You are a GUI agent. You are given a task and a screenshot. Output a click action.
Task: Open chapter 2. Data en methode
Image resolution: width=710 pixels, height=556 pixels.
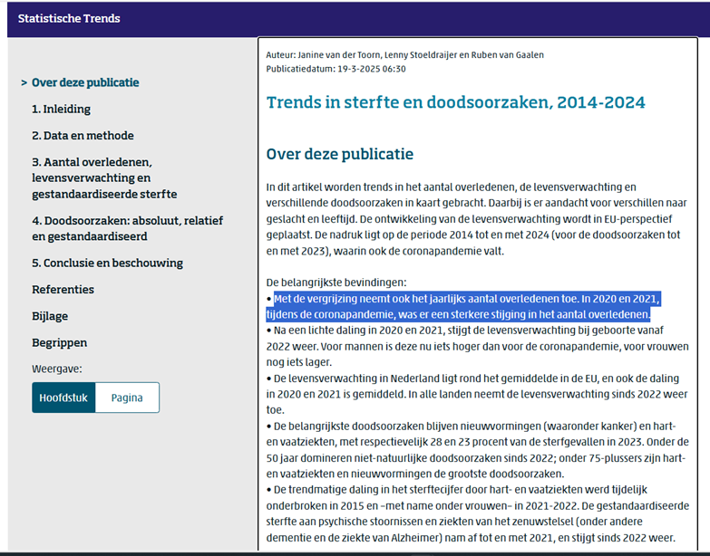pos(83,136)
